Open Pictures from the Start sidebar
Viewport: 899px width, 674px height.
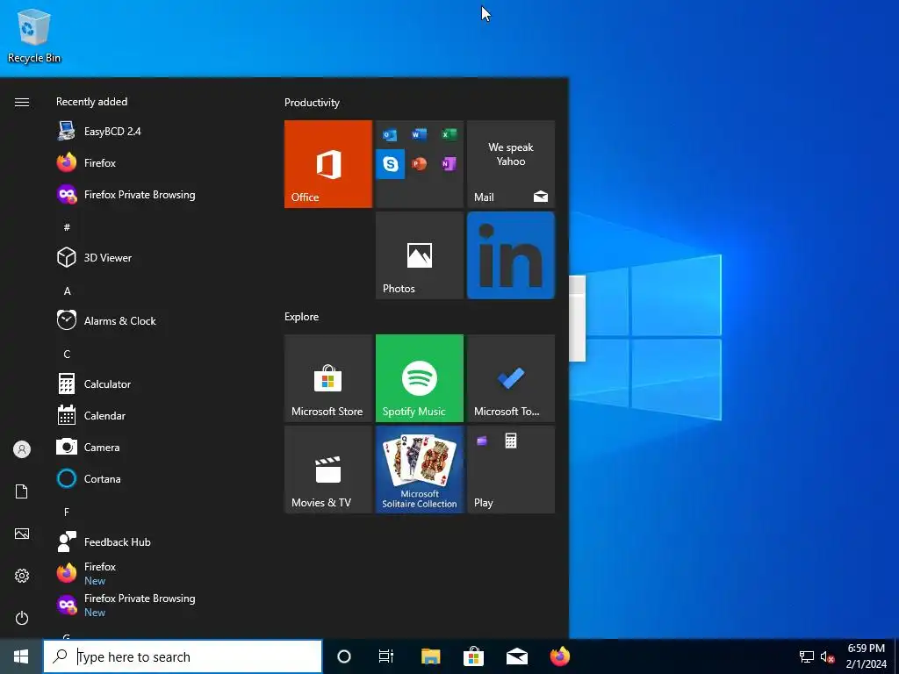pyautogui.click(x=22, y=534)
